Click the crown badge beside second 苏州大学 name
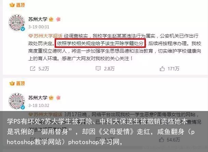This screenshot has height=152, width=208. (x=51, y=98)
